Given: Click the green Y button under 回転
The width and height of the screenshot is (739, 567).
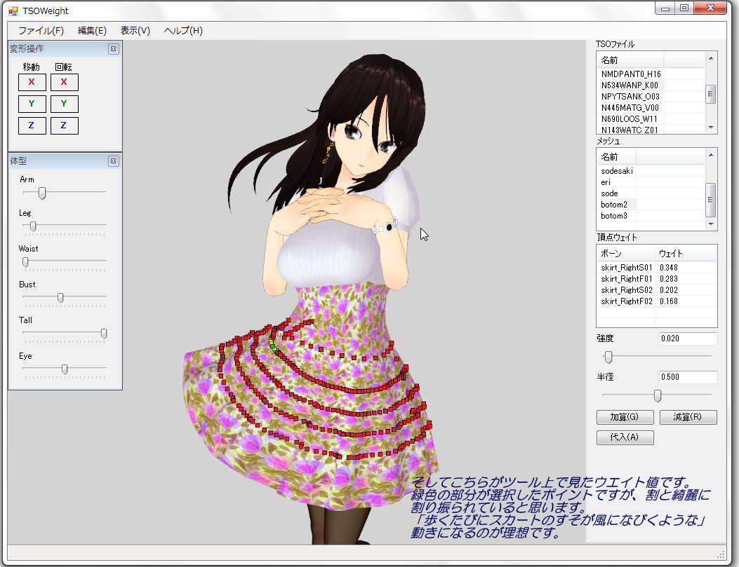Looking at the screenshot, I should [x=64, y=104].
